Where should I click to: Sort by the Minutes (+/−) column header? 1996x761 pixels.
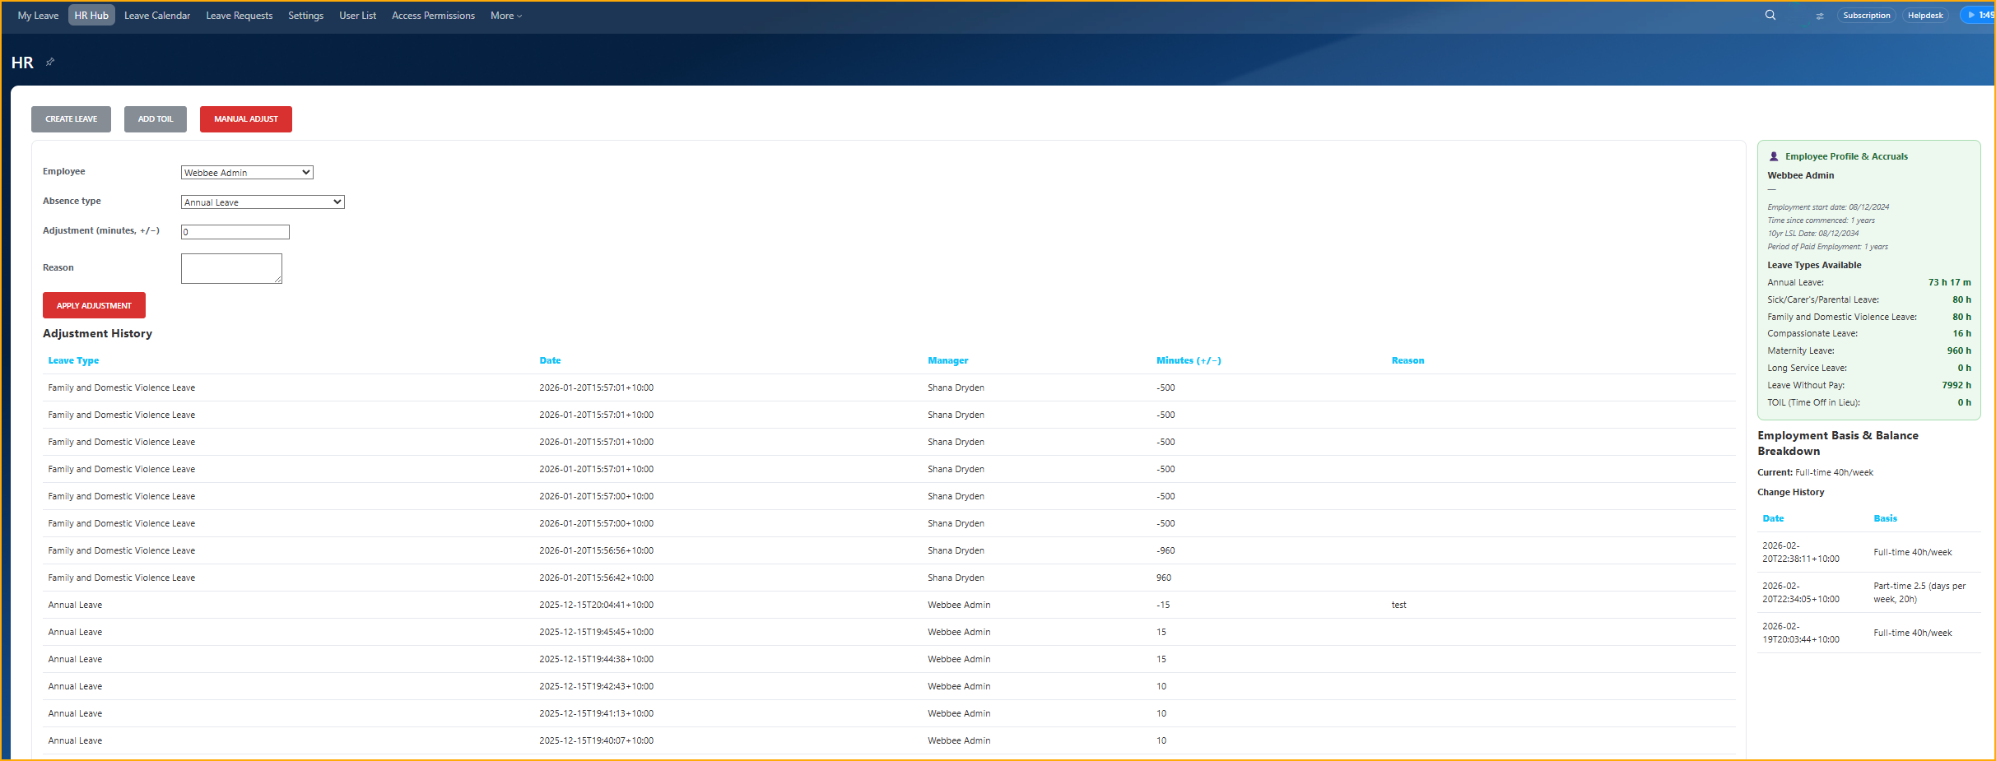click(1188, 360)
